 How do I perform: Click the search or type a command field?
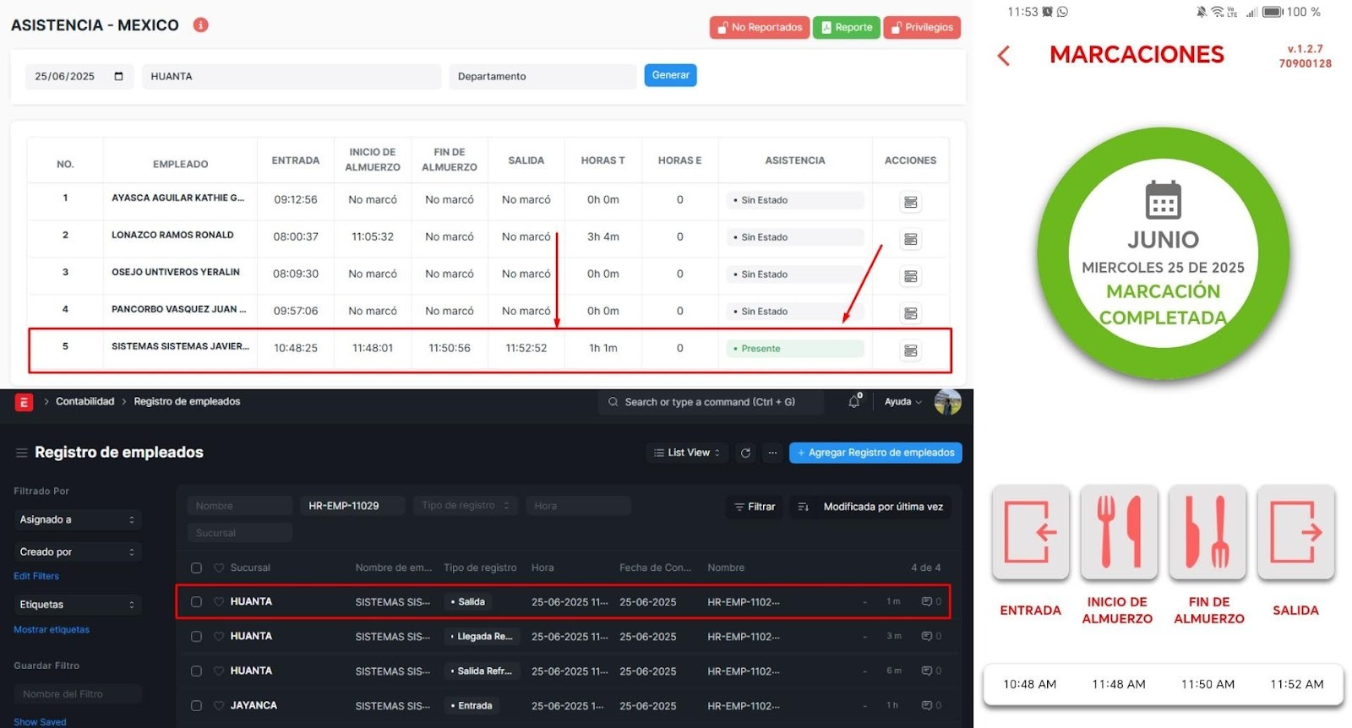point(710,402)
